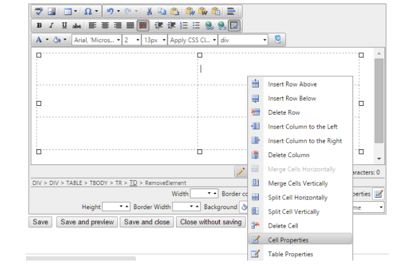Click the pencil design mode icon
The width and height of the screenshot is (413, 266).
(x=241, y=172)
